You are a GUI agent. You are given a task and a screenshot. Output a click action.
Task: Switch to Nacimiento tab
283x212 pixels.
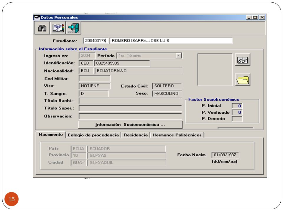click(51, 135)
